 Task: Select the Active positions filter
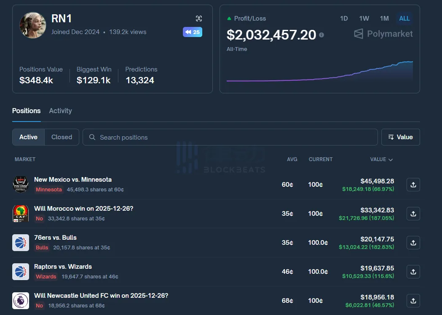point(28,137)
